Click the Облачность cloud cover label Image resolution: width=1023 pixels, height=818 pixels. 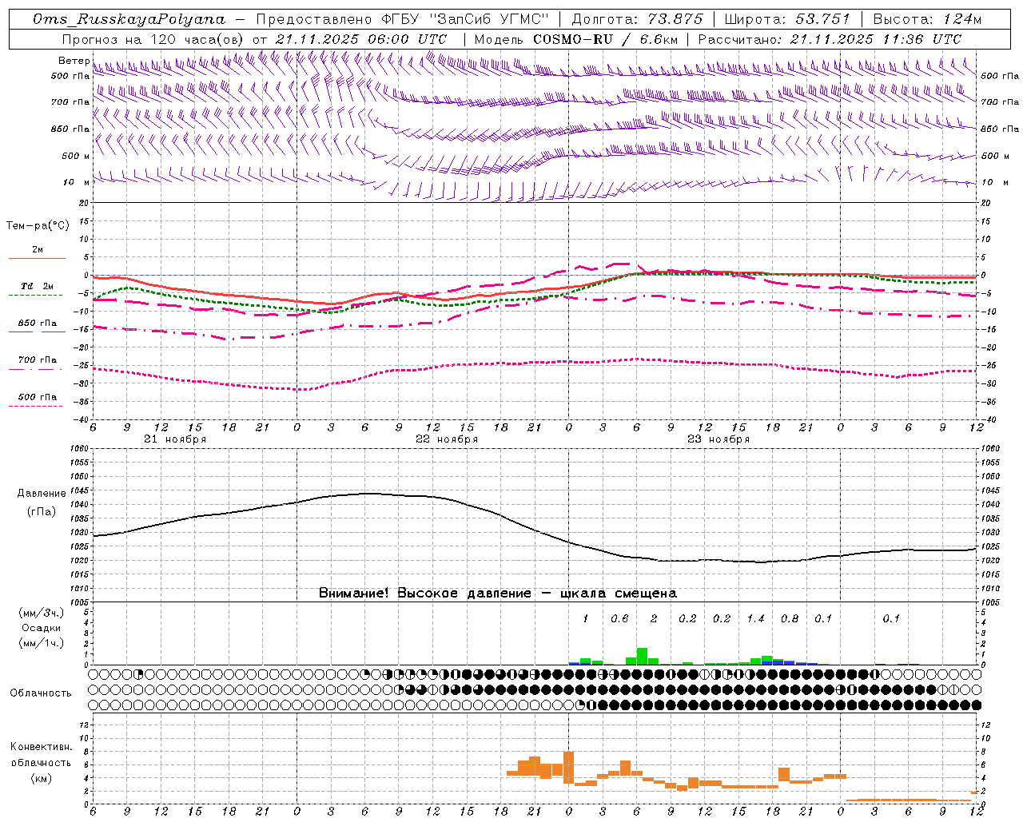(x=41, y=693)
